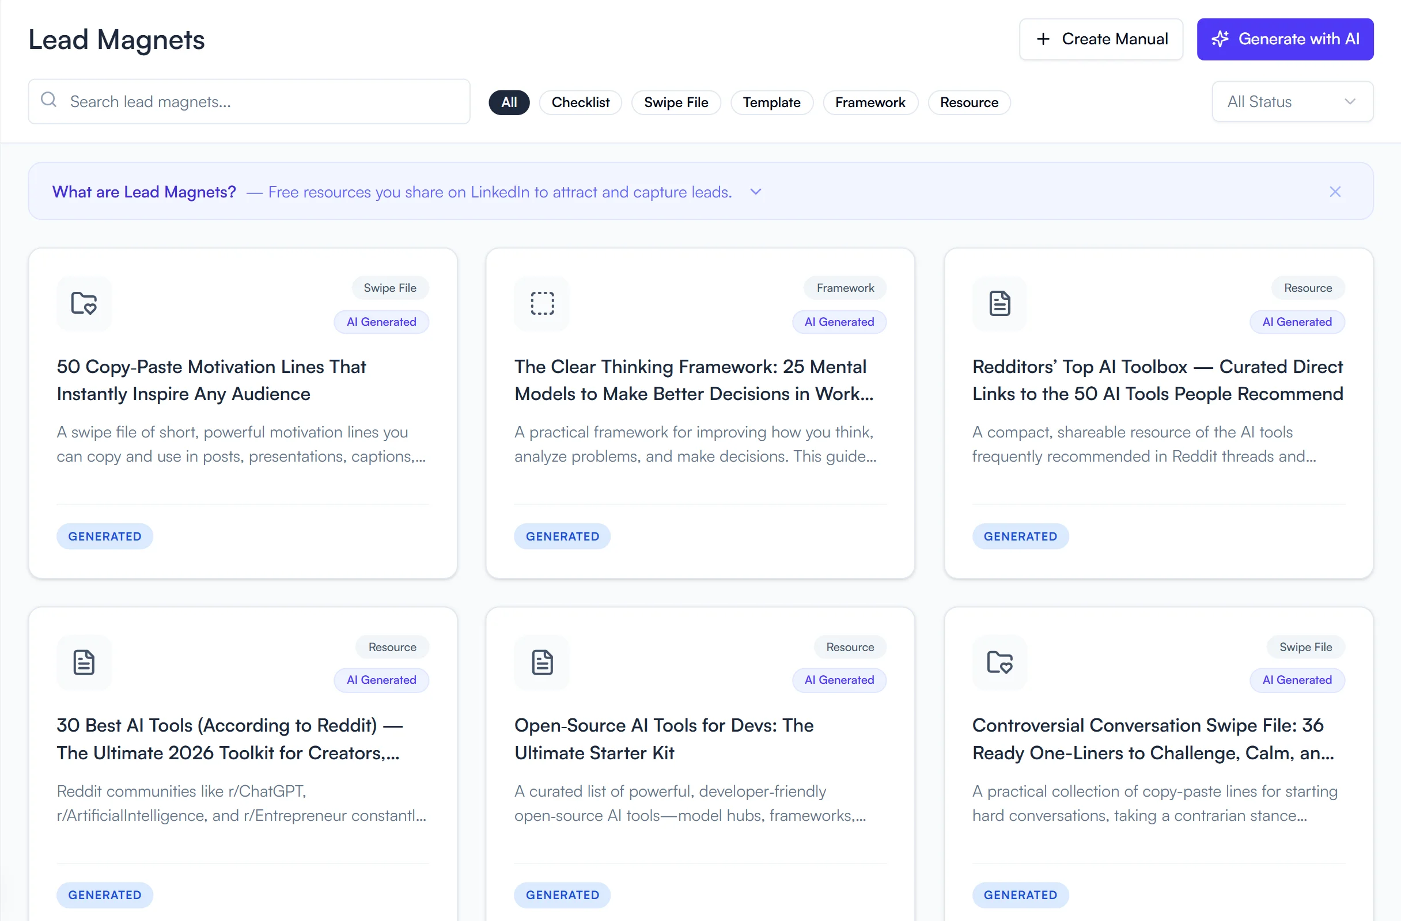Viewport: 1401px width, 921px height.
Task: Select the Framework filter pill
Action: 870,102
